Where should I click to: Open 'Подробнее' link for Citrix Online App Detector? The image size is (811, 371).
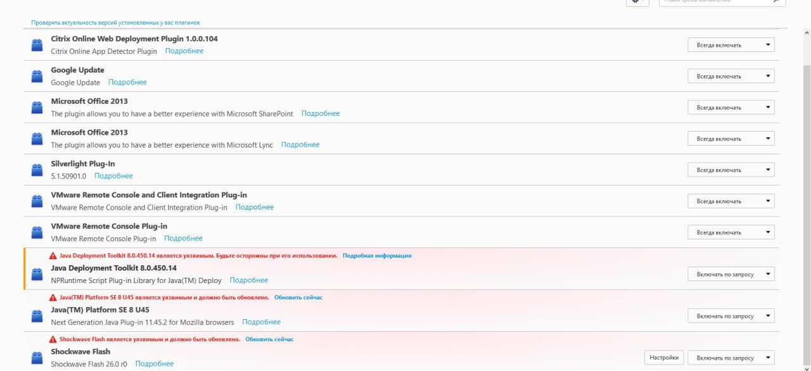click(184, 51)
